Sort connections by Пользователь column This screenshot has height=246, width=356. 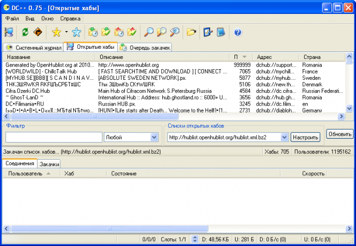point(32,174)
